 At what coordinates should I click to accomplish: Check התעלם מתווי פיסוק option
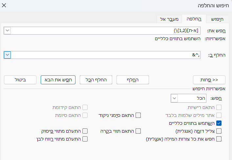click(x=85, y=131)
